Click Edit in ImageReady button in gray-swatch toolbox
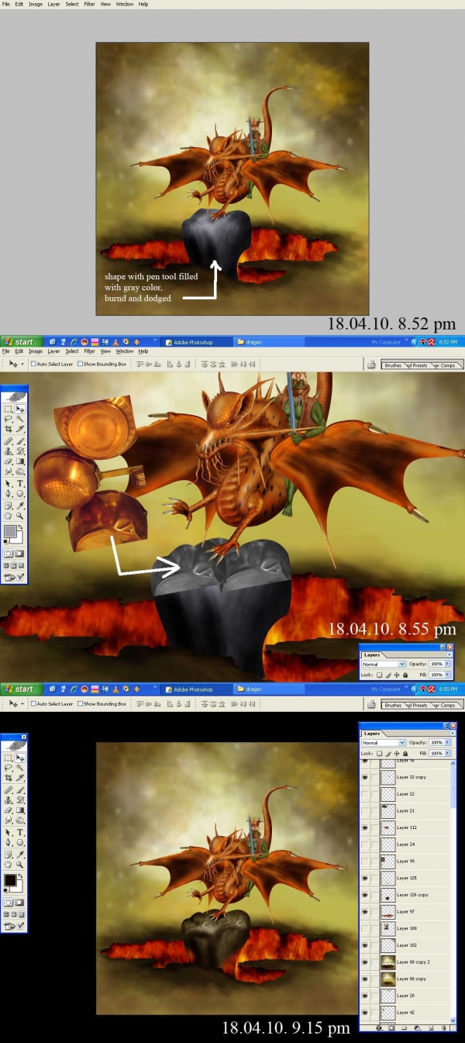The image size is (465, 1043). tap(9, 577)
